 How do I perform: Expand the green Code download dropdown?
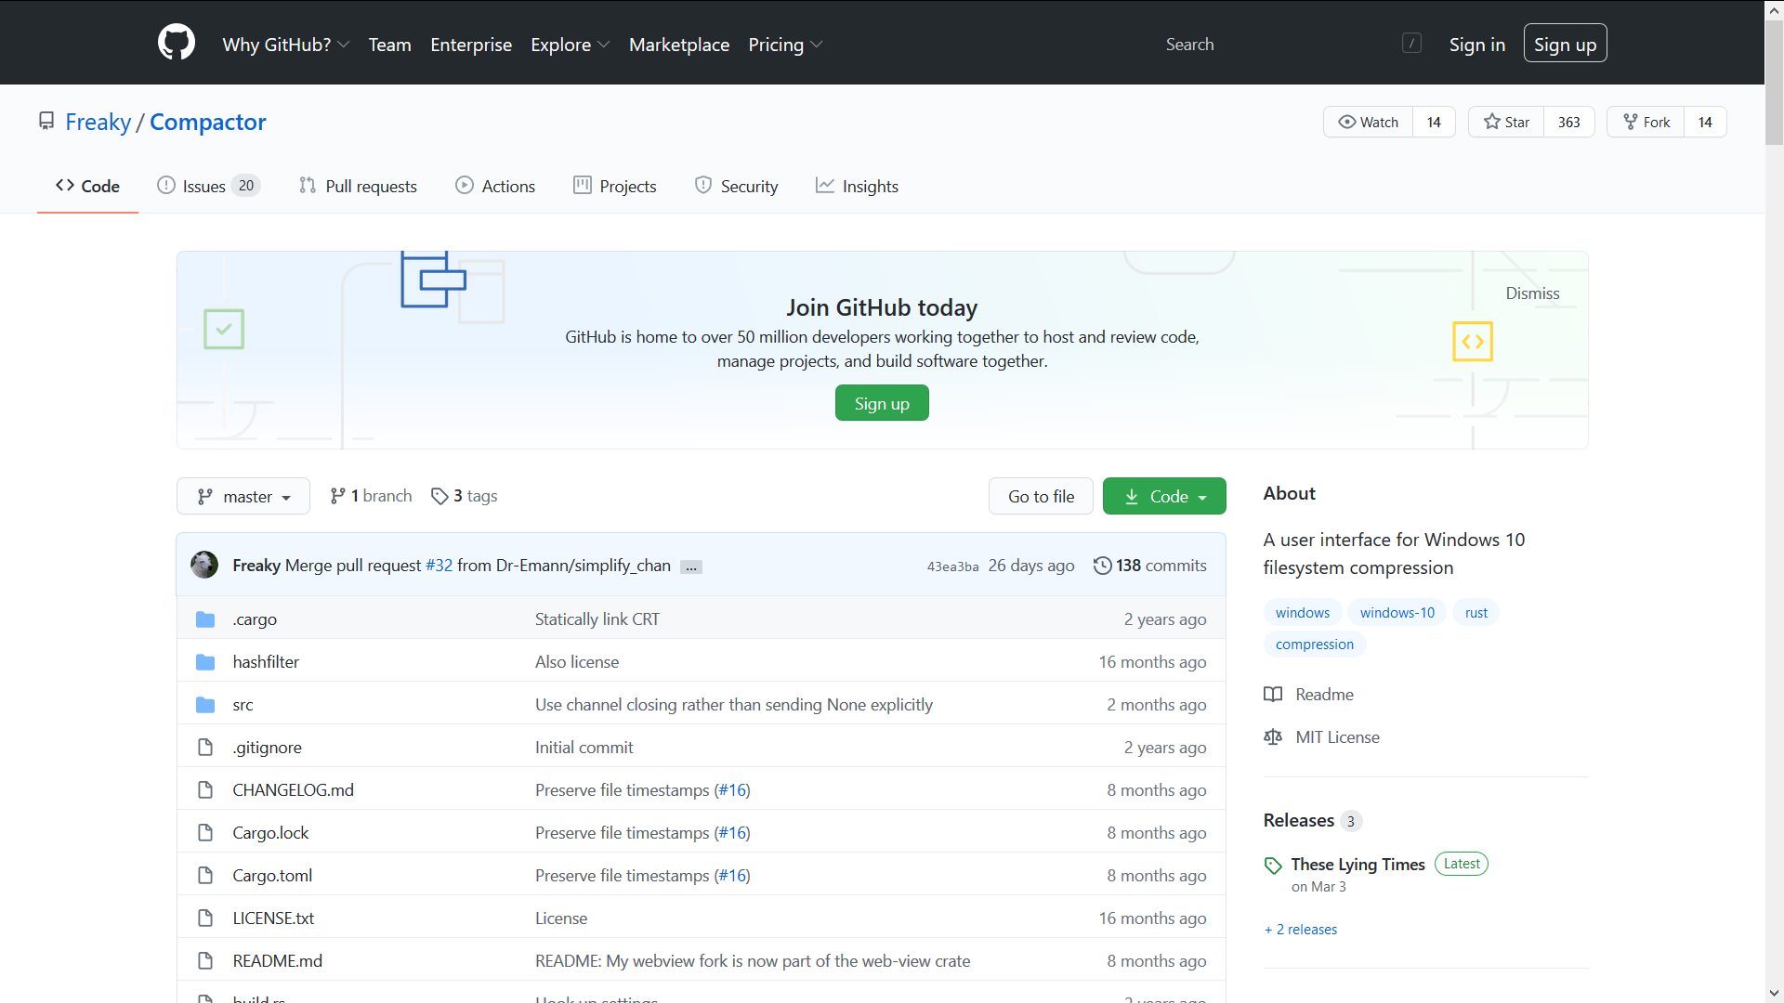tap(1164, 496)
